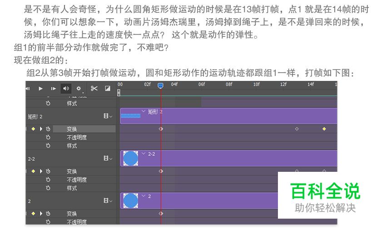Image resolution: width=386 pixels, height=230 pixels.
Task: Open the film strip menu for track 2
Action: pyautogui.click(x=108, y=200)
